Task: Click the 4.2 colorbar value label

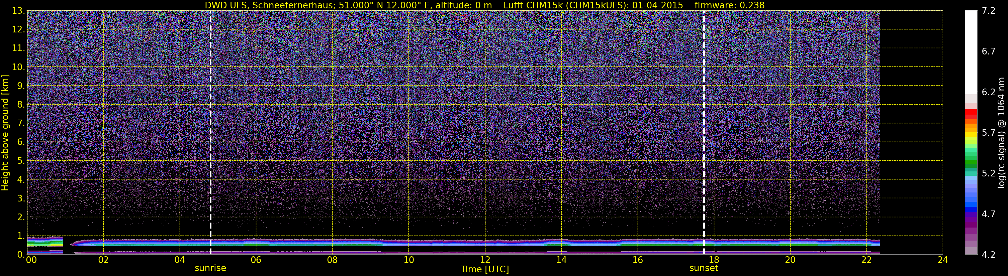Action: pos(989,255)
